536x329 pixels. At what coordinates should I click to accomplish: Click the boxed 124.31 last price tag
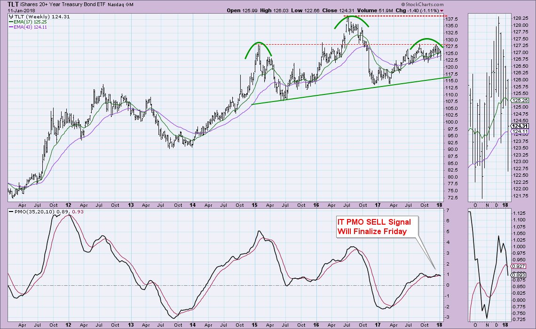click(x=520, y=126)
